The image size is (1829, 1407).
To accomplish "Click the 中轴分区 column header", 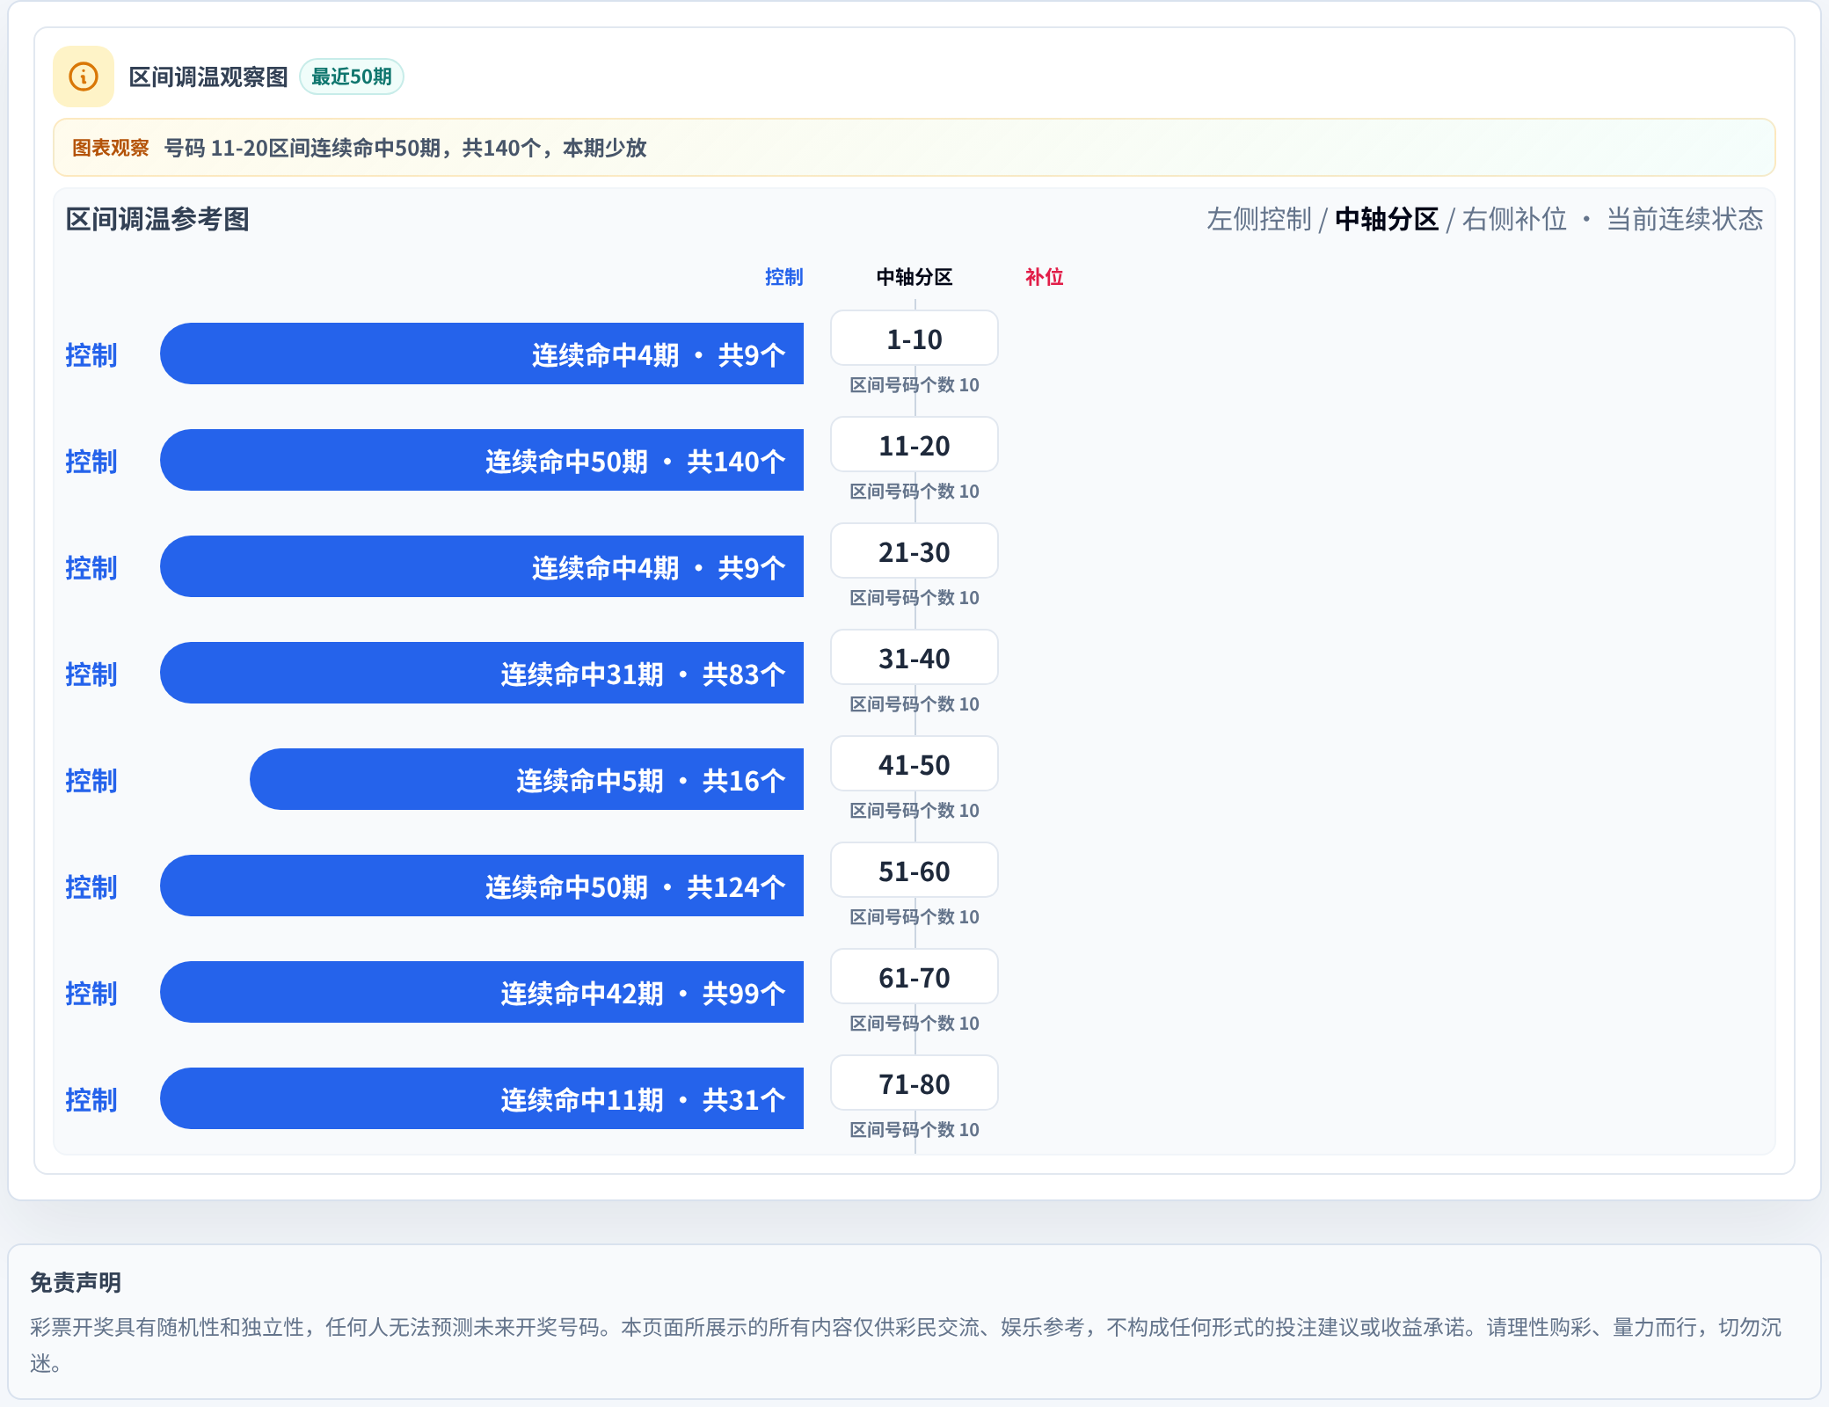I will 914,277.
